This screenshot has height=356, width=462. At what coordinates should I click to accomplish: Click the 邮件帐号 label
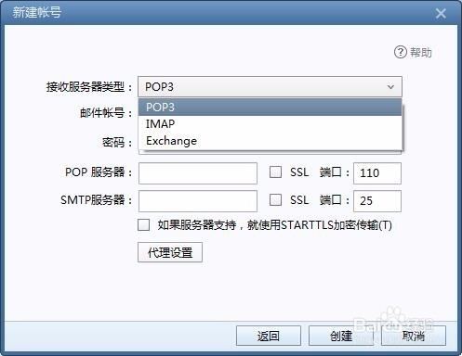[106, 112]
